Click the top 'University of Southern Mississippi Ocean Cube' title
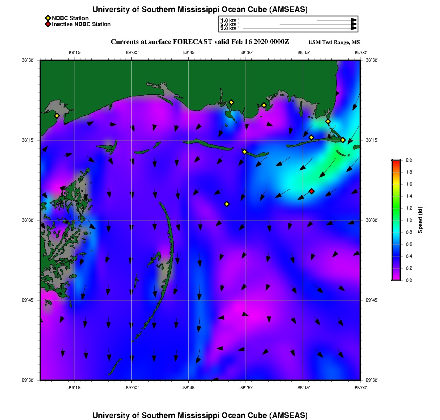The image size is (440, 420). point(200,9)
